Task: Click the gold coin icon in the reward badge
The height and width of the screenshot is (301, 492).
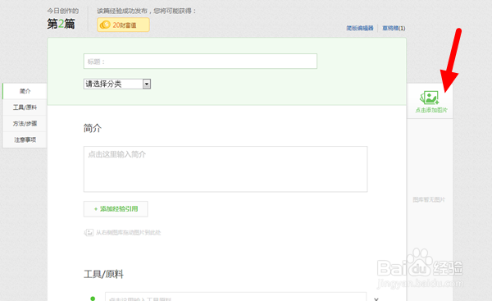Action: 105,25
